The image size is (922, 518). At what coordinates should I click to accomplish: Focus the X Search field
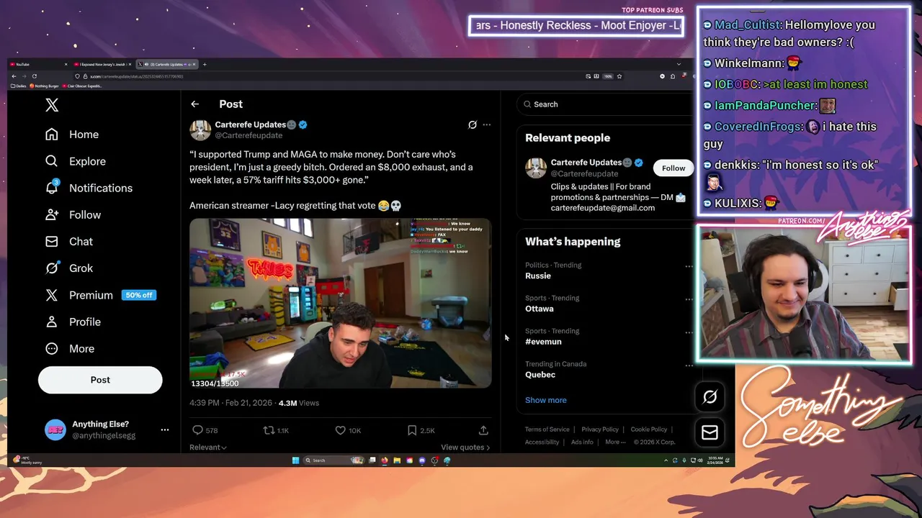point(605,104)
